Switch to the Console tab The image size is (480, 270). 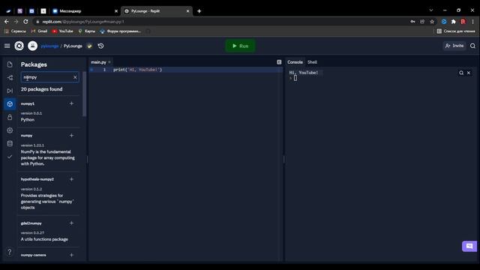[x=295, y=62]
